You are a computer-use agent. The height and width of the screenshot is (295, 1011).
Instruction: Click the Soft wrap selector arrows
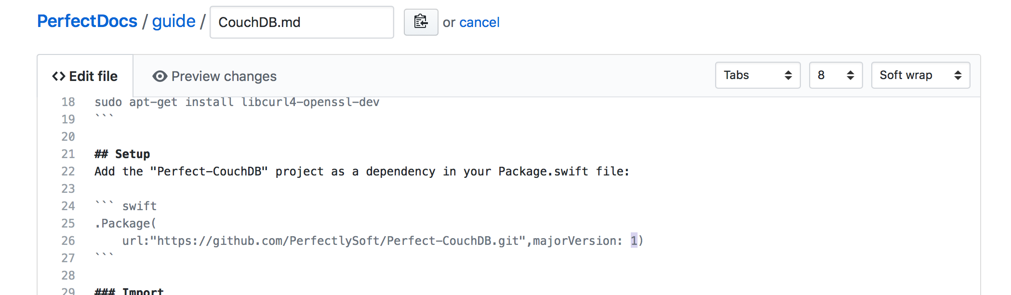[x=958, y=75]
